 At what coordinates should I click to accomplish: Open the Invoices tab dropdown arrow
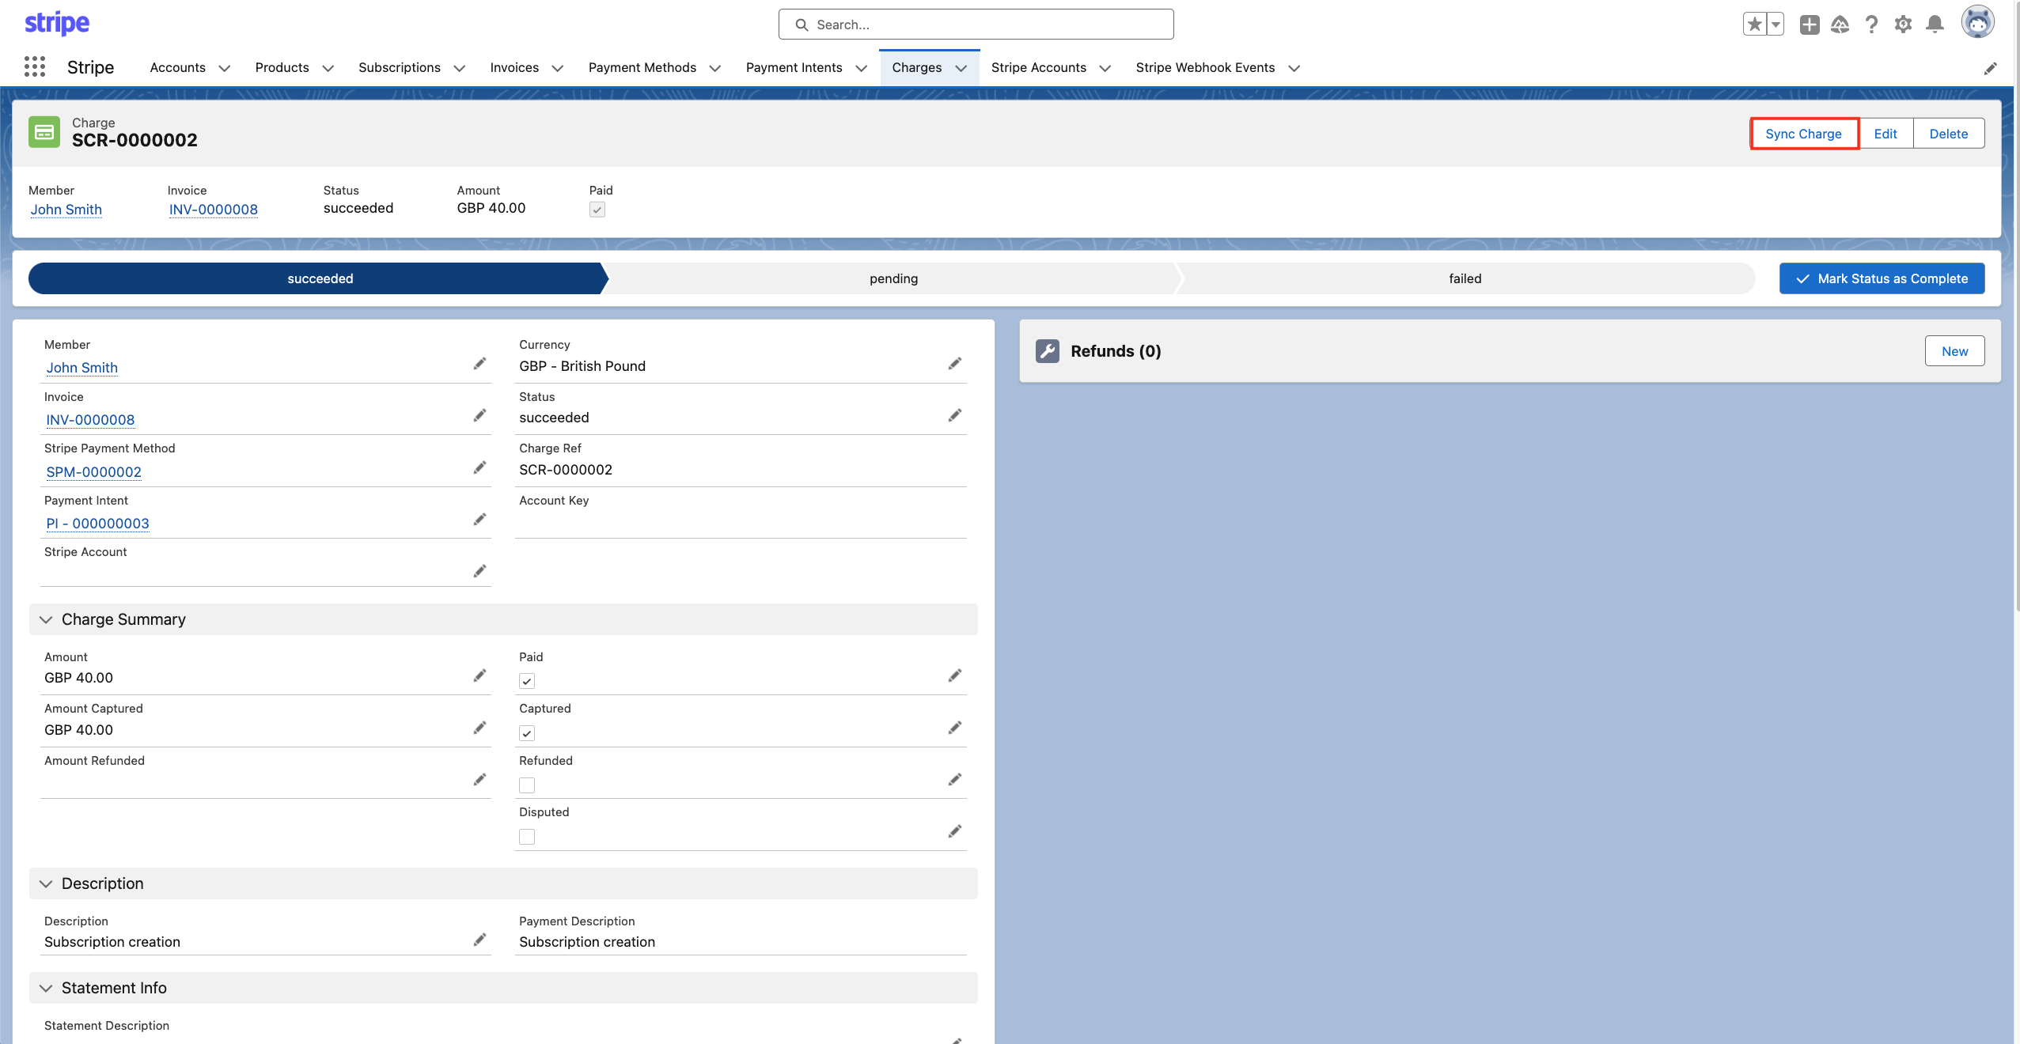557,68
